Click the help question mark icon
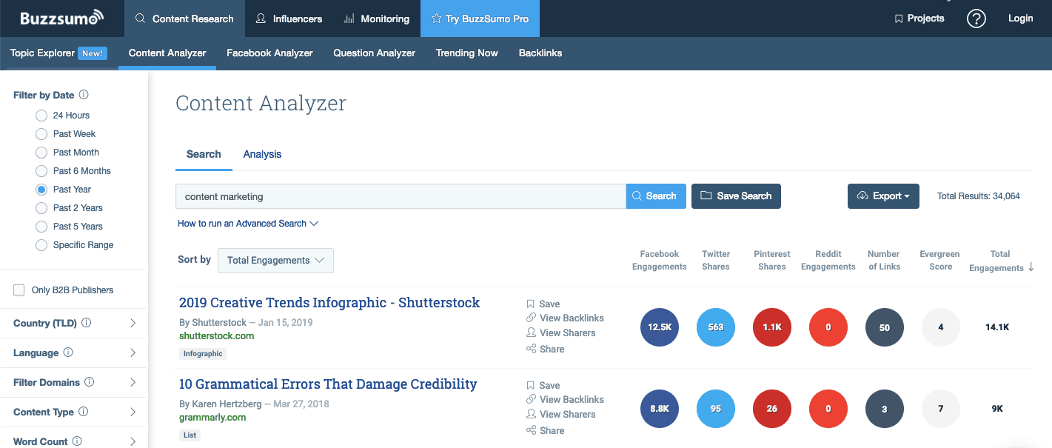This screenshot has height=448, width=1052. point(976,19)
